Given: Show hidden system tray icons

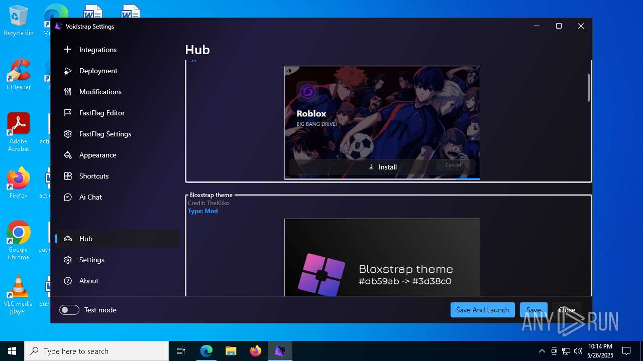Looking at the screenshot, I should [542, 351].
